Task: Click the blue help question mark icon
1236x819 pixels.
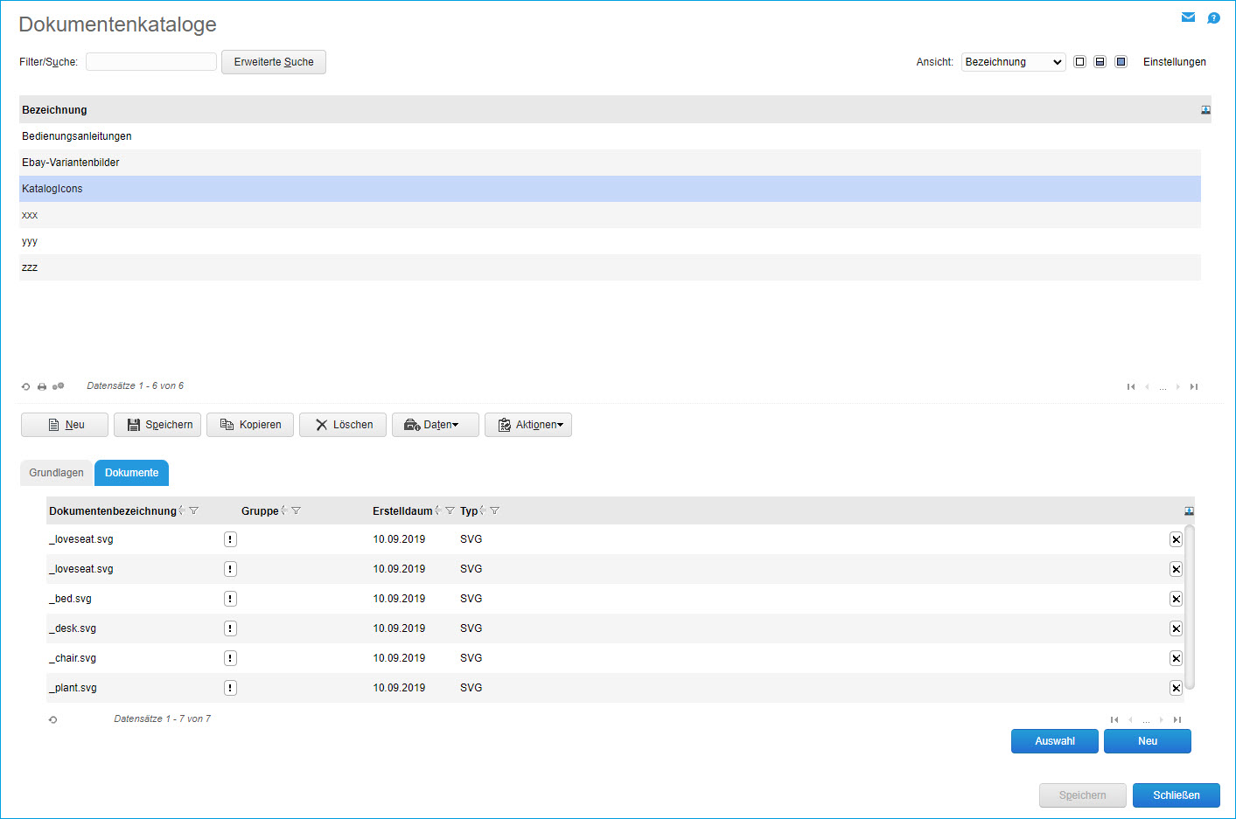Action: [x=1213, y=18]
